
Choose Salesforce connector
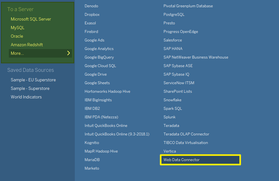[x=173, y=40]
